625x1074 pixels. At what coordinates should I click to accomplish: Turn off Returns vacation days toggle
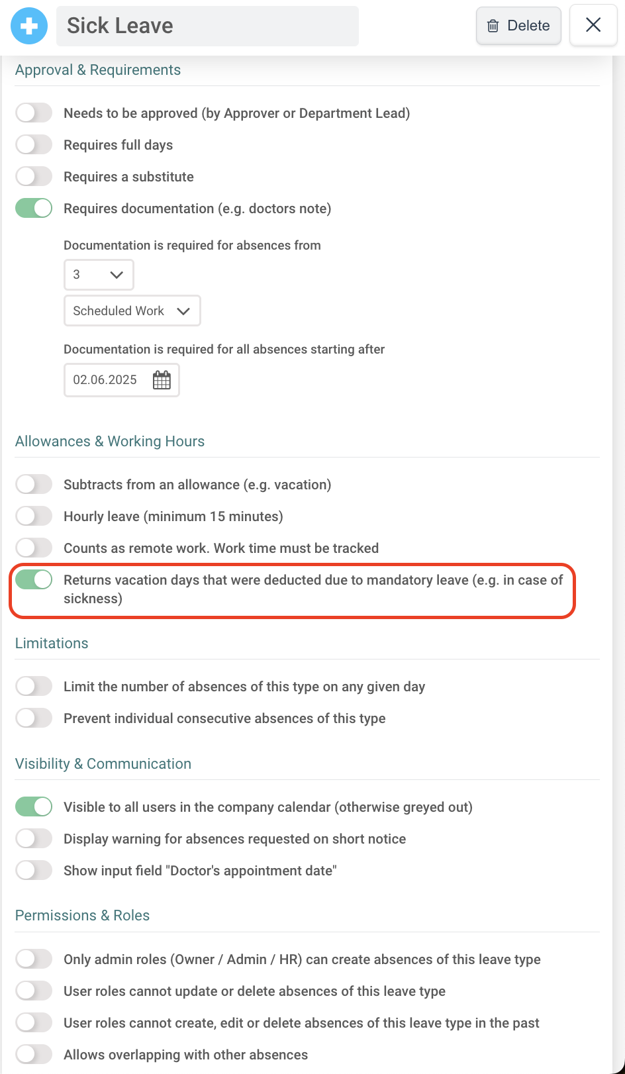click(x=34, y=579)
